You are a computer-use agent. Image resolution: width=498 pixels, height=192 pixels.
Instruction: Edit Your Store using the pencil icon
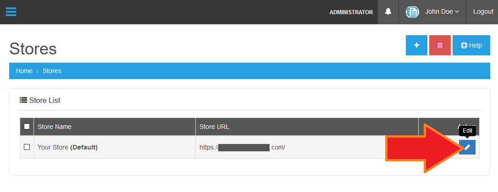pyautogui.click(x=467, y=147)
